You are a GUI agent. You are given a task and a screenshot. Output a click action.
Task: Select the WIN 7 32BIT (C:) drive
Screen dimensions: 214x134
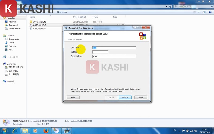[16, 67]
